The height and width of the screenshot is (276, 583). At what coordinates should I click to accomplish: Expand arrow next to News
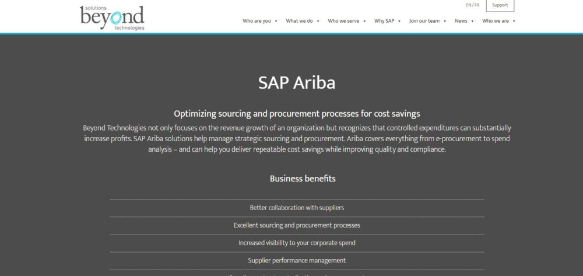click(472, 21)
